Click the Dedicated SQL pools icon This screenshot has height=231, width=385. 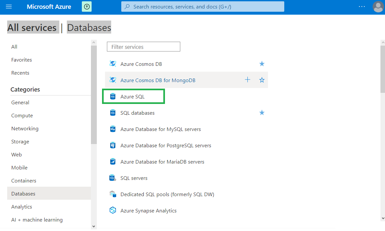tap(113, 194)
